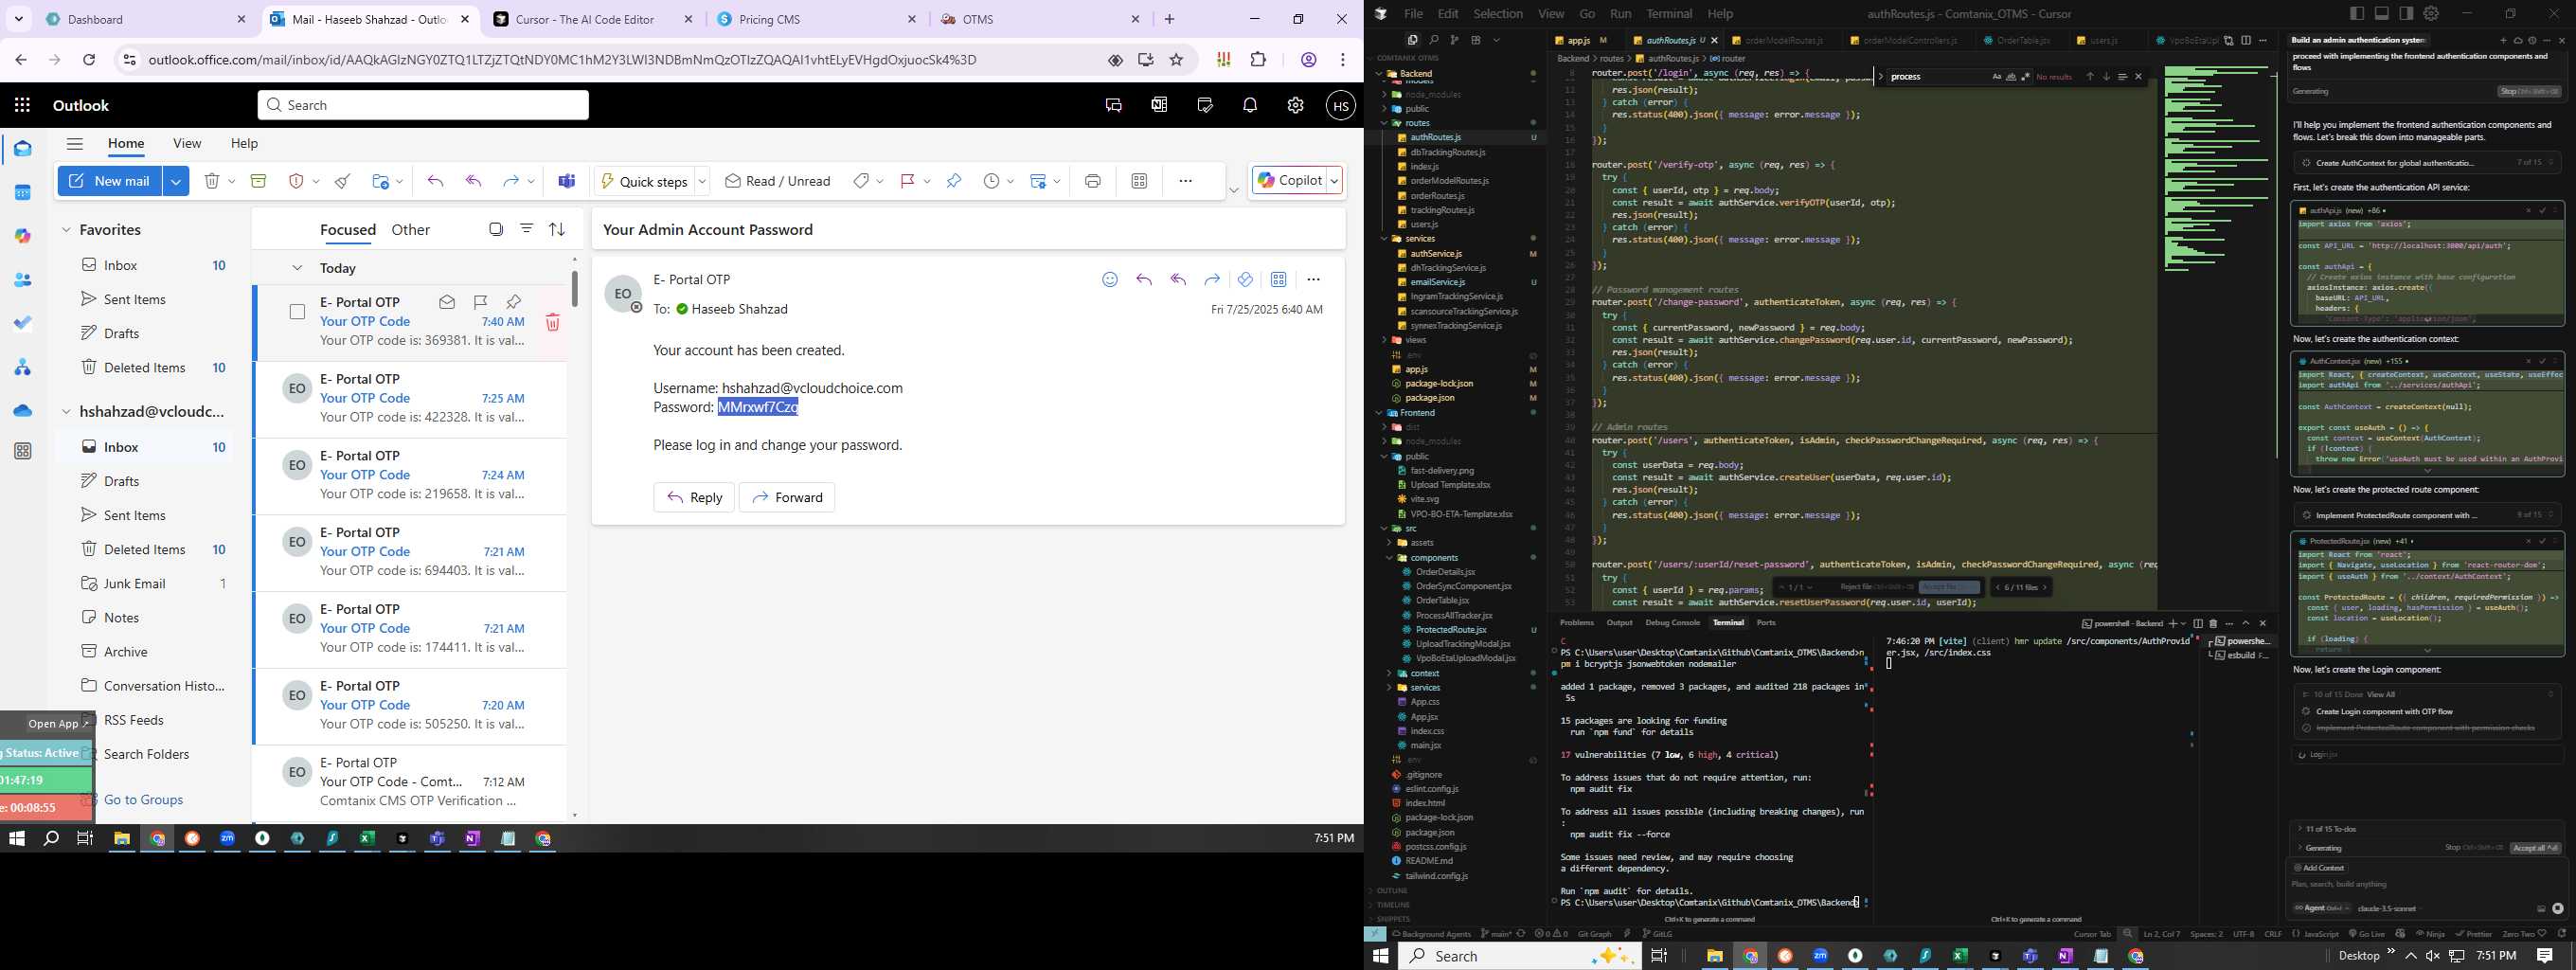Open the View tab in Outlook
2576x970 pixels.
187,143
